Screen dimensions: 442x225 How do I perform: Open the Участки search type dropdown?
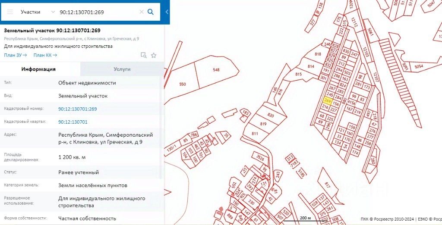(x=38, y=12)
